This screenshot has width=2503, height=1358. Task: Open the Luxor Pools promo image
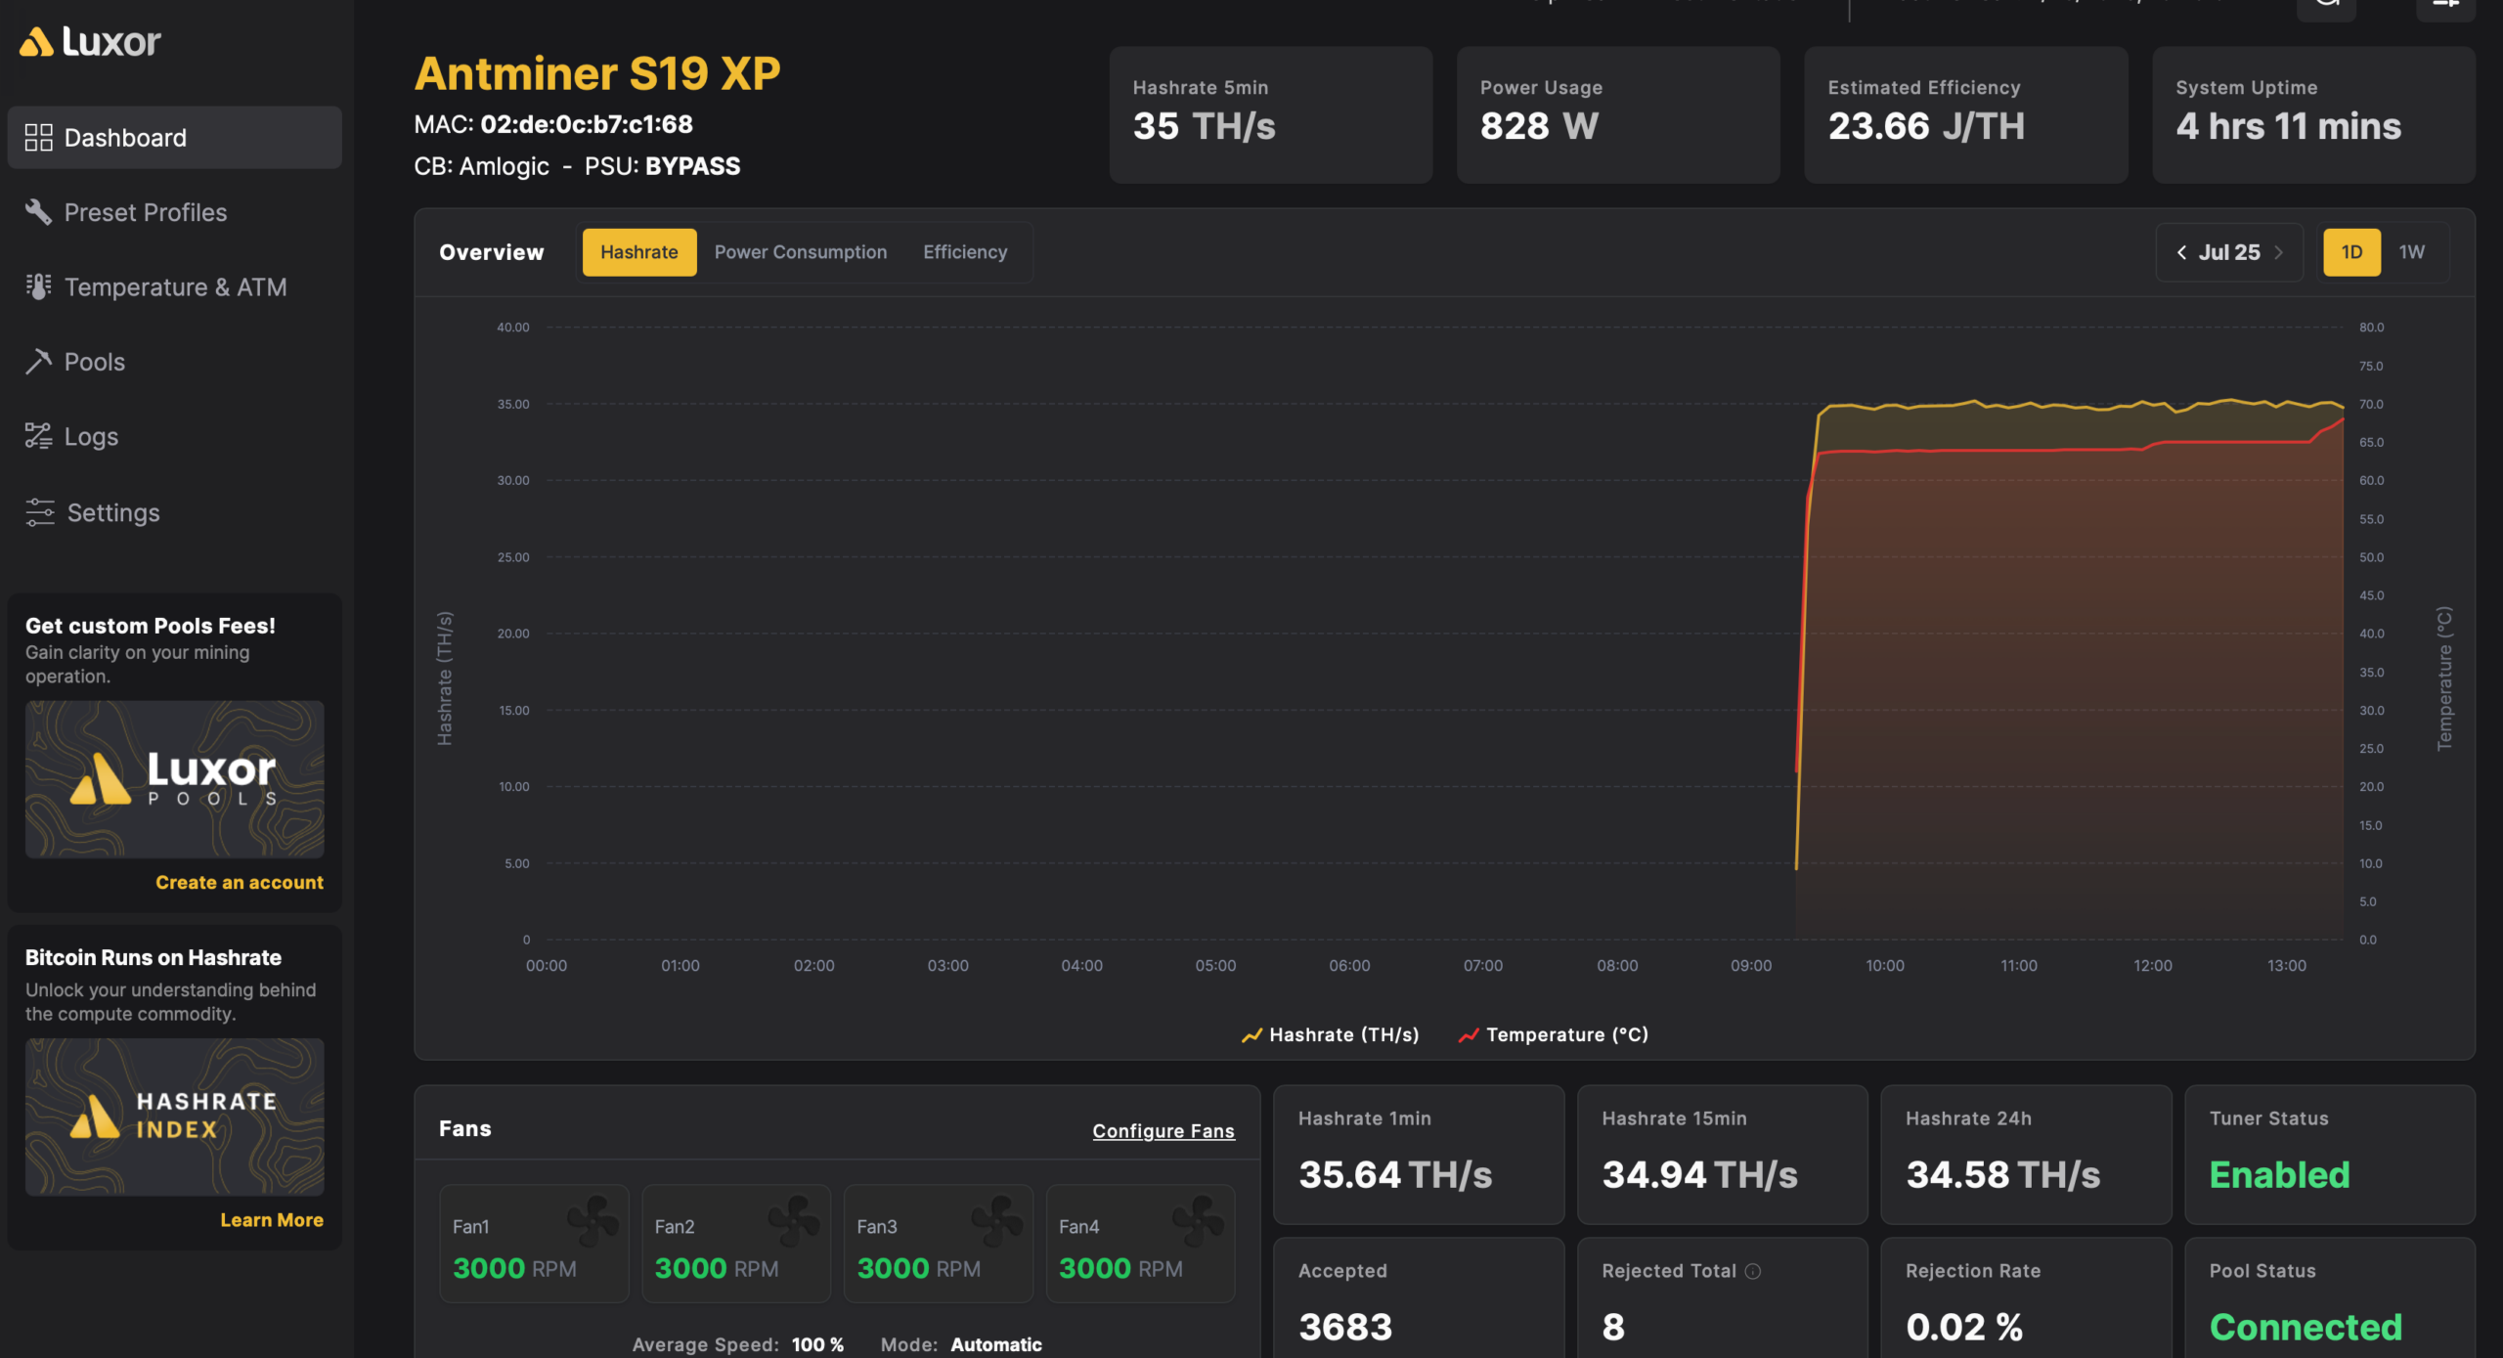175,779
